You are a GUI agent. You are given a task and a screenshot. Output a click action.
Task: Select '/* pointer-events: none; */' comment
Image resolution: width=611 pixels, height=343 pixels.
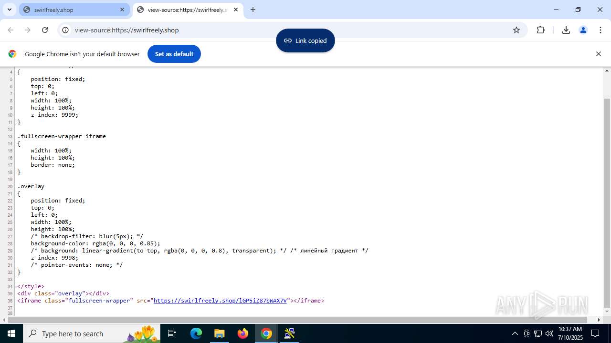click(x=77, y=265)
